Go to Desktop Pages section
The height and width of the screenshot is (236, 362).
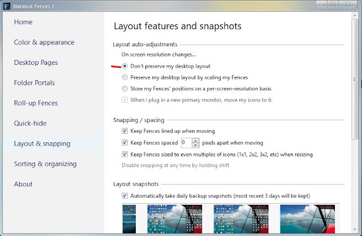36,63
